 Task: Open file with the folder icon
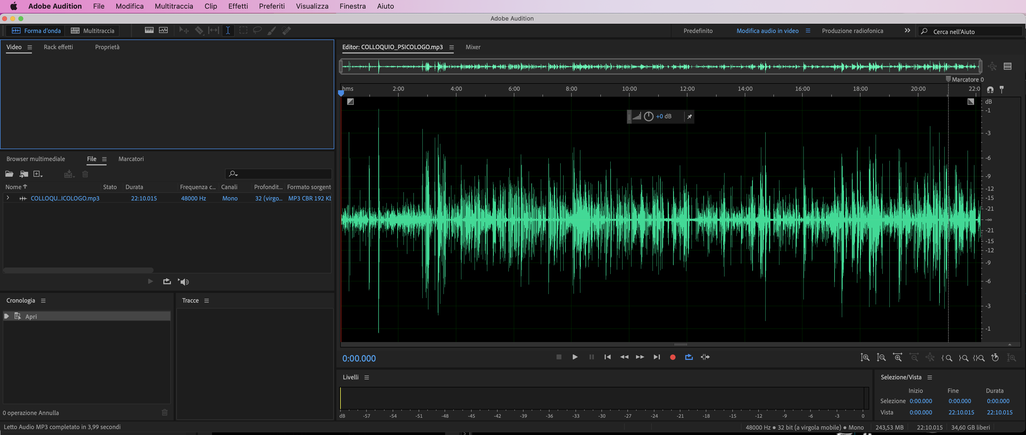tap(9, 174)
